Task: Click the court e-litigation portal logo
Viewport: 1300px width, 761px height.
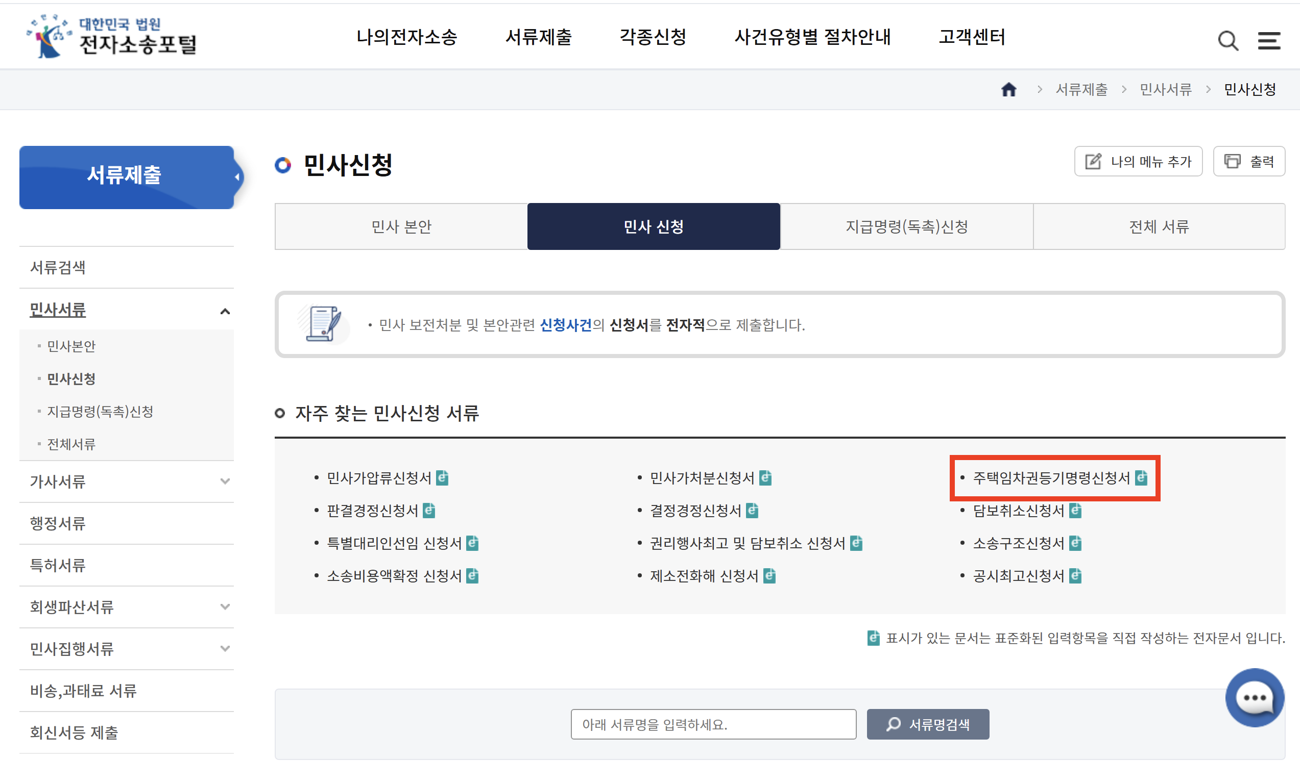Action: coord(112,36)
